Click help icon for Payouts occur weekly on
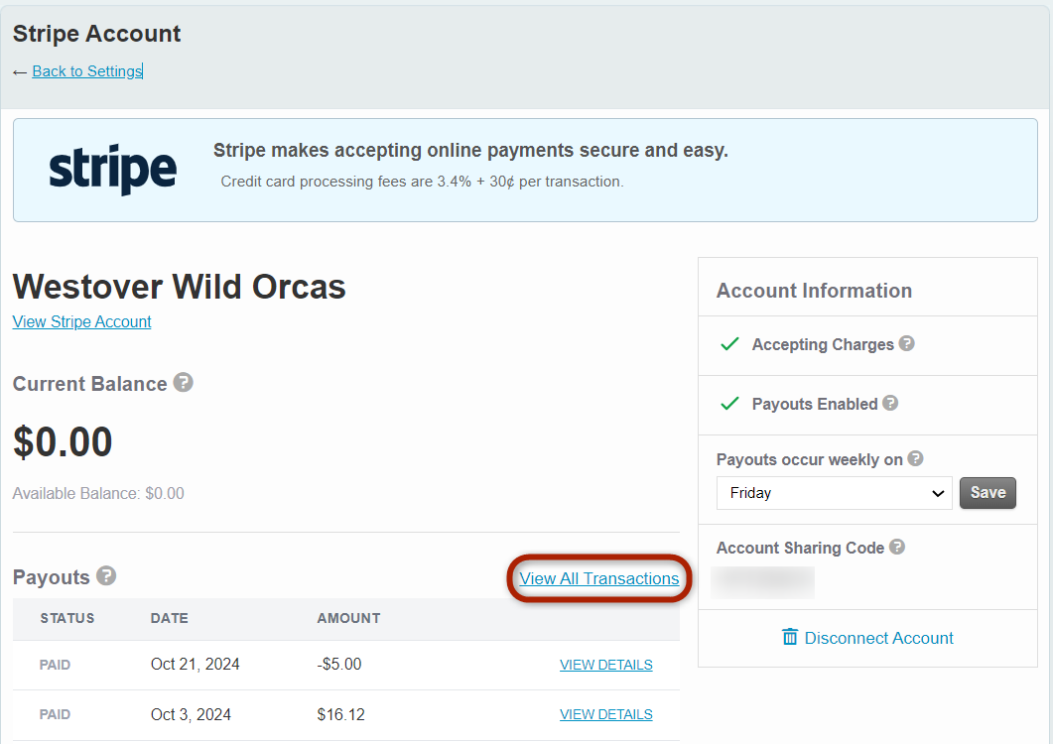Screen dimensions: 1053x744 pyautogui.click(x=915, y=458)
